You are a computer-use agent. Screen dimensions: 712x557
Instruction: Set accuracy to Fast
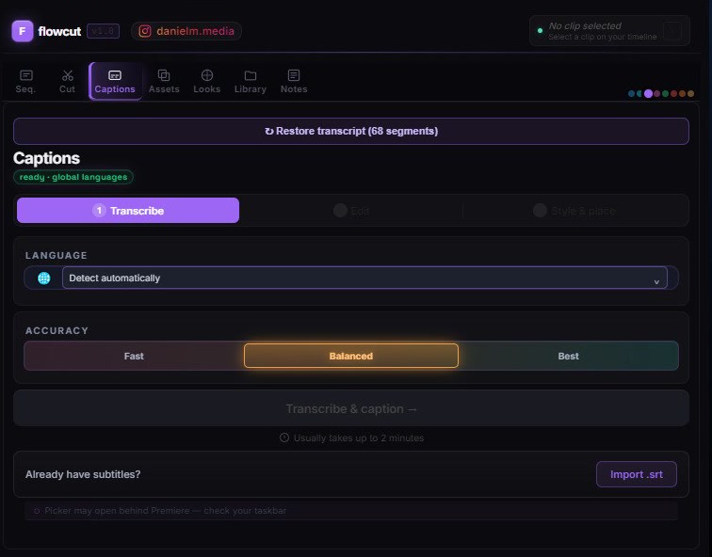pos(134,356)
